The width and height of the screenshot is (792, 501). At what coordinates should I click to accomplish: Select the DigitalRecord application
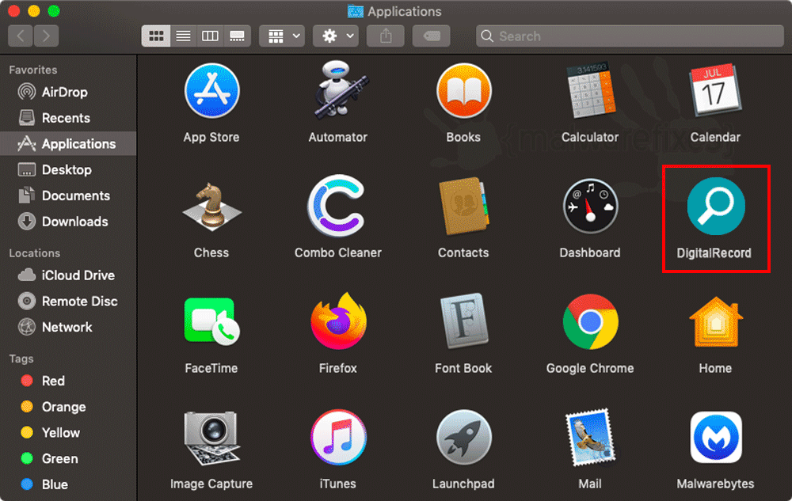click(x=716, y=206)
